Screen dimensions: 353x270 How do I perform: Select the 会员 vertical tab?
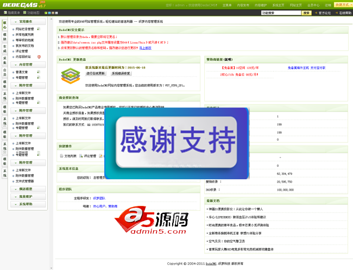pyautogui.click(x=5, y=72)
